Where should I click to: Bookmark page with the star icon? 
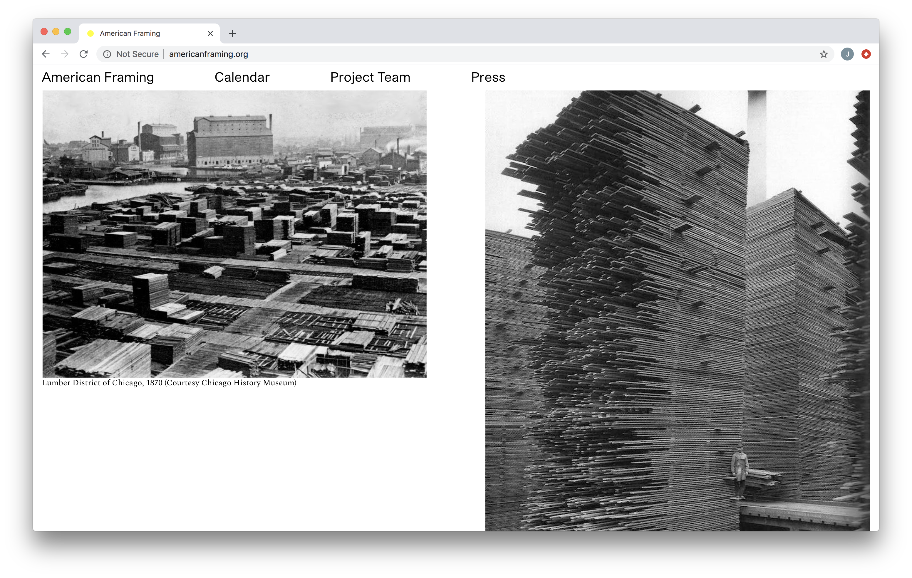tap(824, 54)
